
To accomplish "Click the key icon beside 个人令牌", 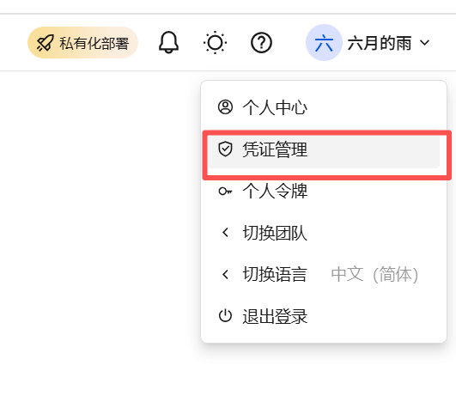I will pyautogui.click(x=225, y=191).
